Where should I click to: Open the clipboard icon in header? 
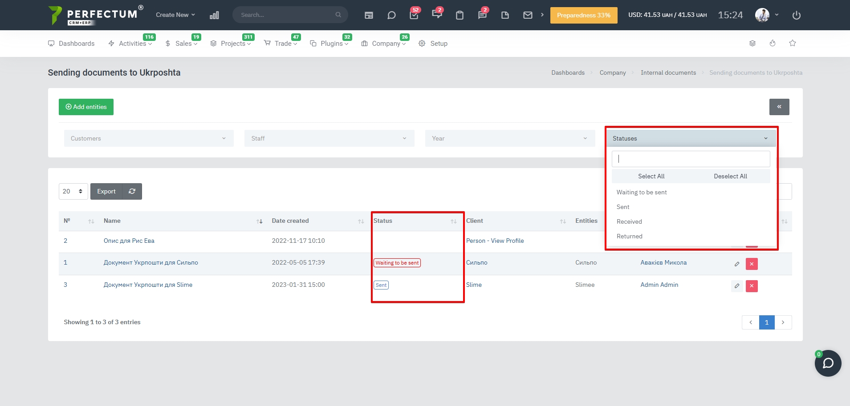460,15
